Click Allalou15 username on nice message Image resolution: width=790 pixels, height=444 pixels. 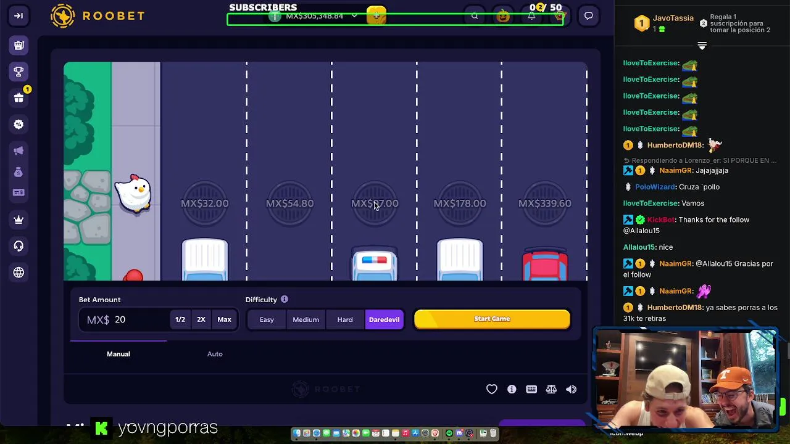[x=639, y=247]
